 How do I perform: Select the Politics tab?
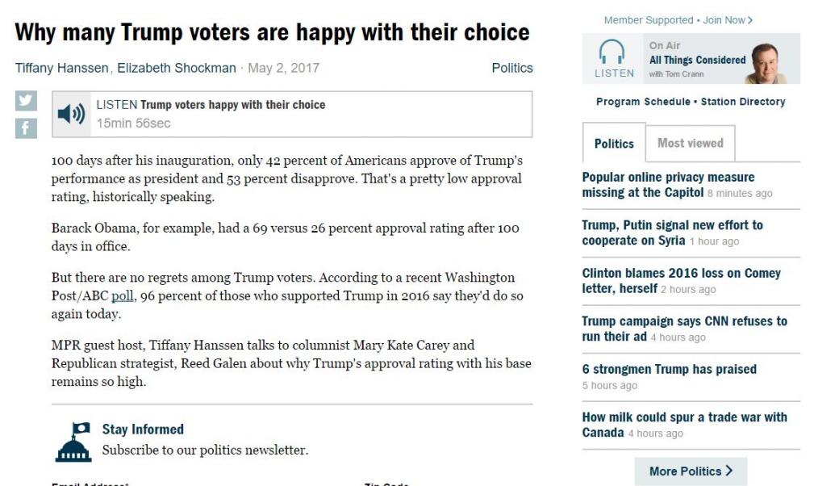pyautogui.click(x=614, y=144)
